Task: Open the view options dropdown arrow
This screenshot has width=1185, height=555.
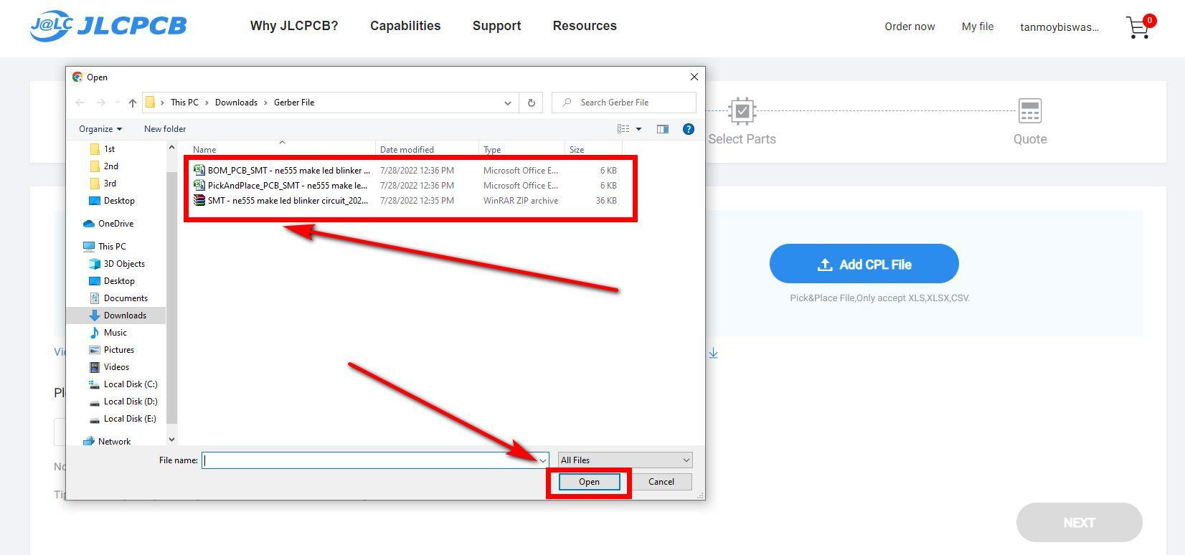Action: [x=638, y=129]
